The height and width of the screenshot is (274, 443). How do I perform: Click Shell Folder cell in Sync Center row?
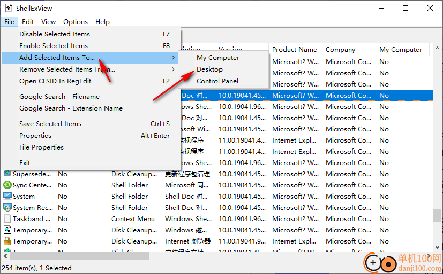click(x=130, y=185)
